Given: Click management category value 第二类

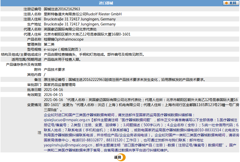Looking at the screenshot, I should click(49, 44).
